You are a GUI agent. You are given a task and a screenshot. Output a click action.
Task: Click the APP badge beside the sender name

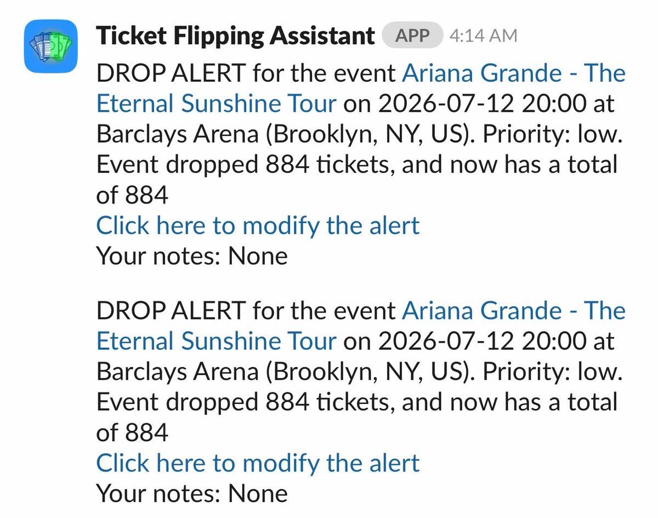(x=412, y=36)
